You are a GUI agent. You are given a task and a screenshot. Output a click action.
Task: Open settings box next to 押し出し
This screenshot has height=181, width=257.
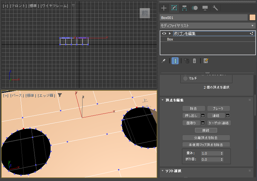(203, 115)
